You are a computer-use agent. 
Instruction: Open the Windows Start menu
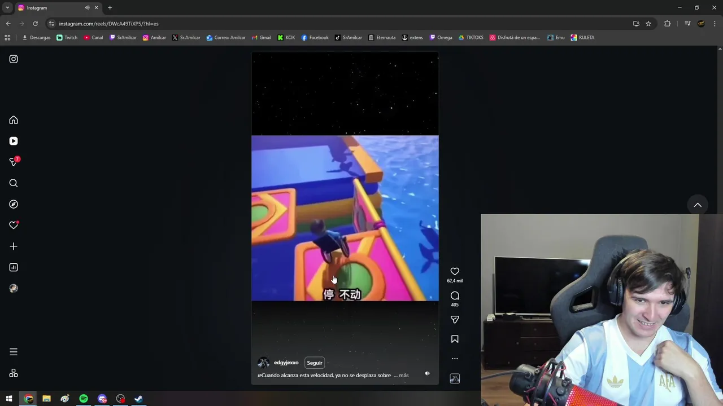pos(9,399)
